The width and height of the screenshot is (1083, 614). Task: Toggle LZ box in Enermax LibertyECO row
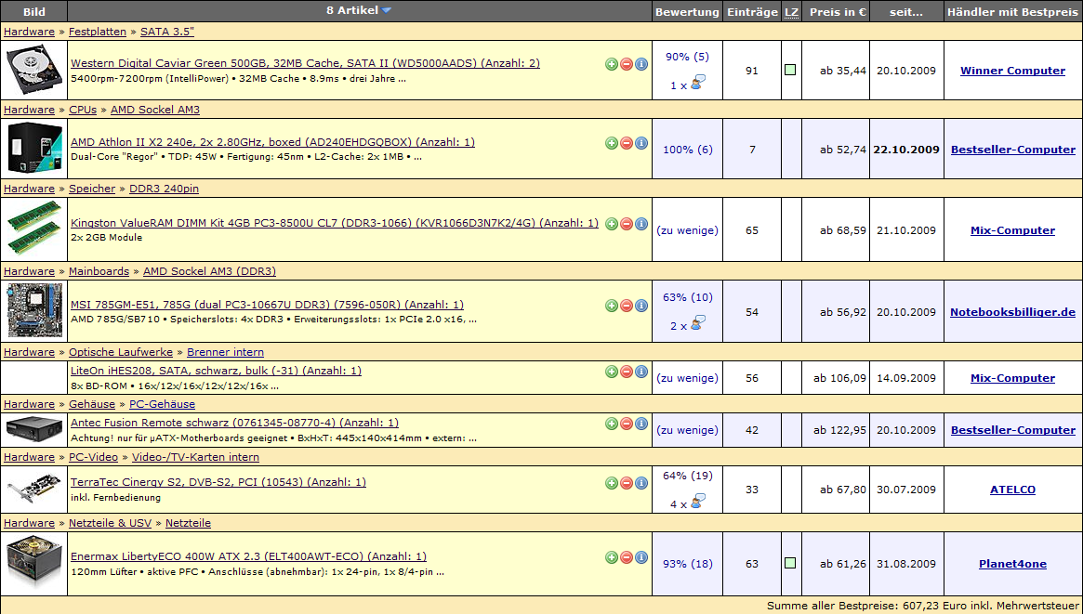[x=790, y=564]
